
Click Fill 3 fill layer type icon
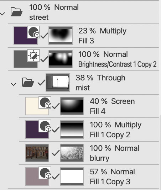33,32
